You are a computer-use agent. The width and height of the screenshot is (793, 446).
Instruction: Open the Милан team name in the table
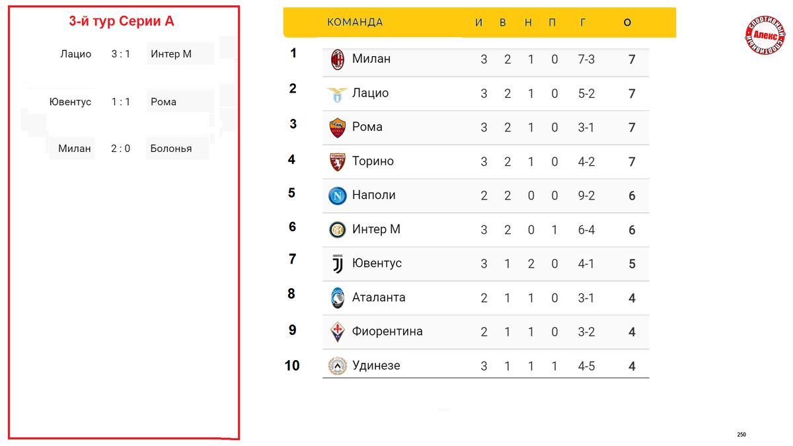(x=371, y=59)
